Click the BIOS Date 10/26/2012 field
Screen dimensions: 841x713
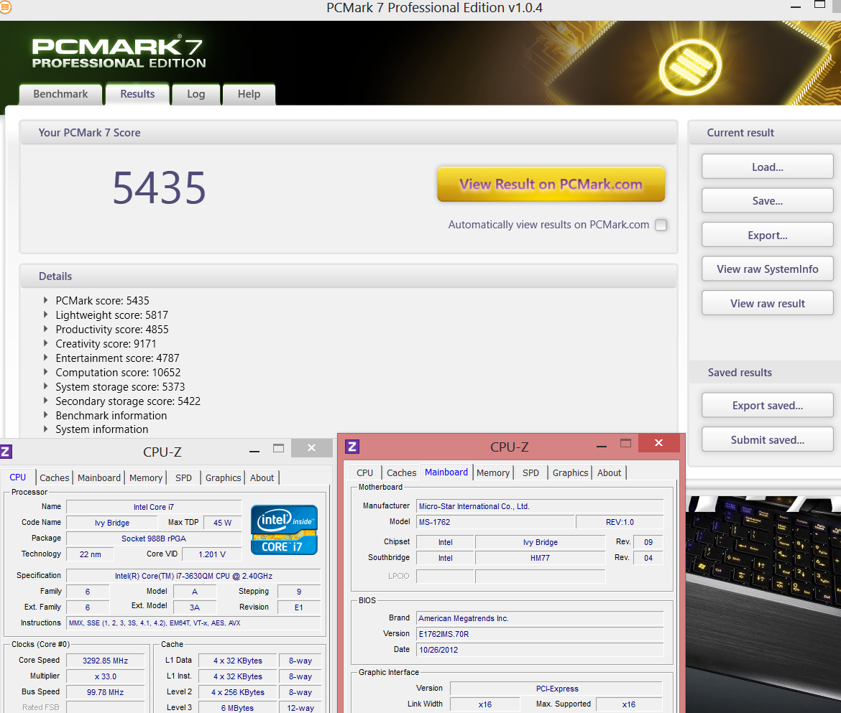click(x=540, y=650)
